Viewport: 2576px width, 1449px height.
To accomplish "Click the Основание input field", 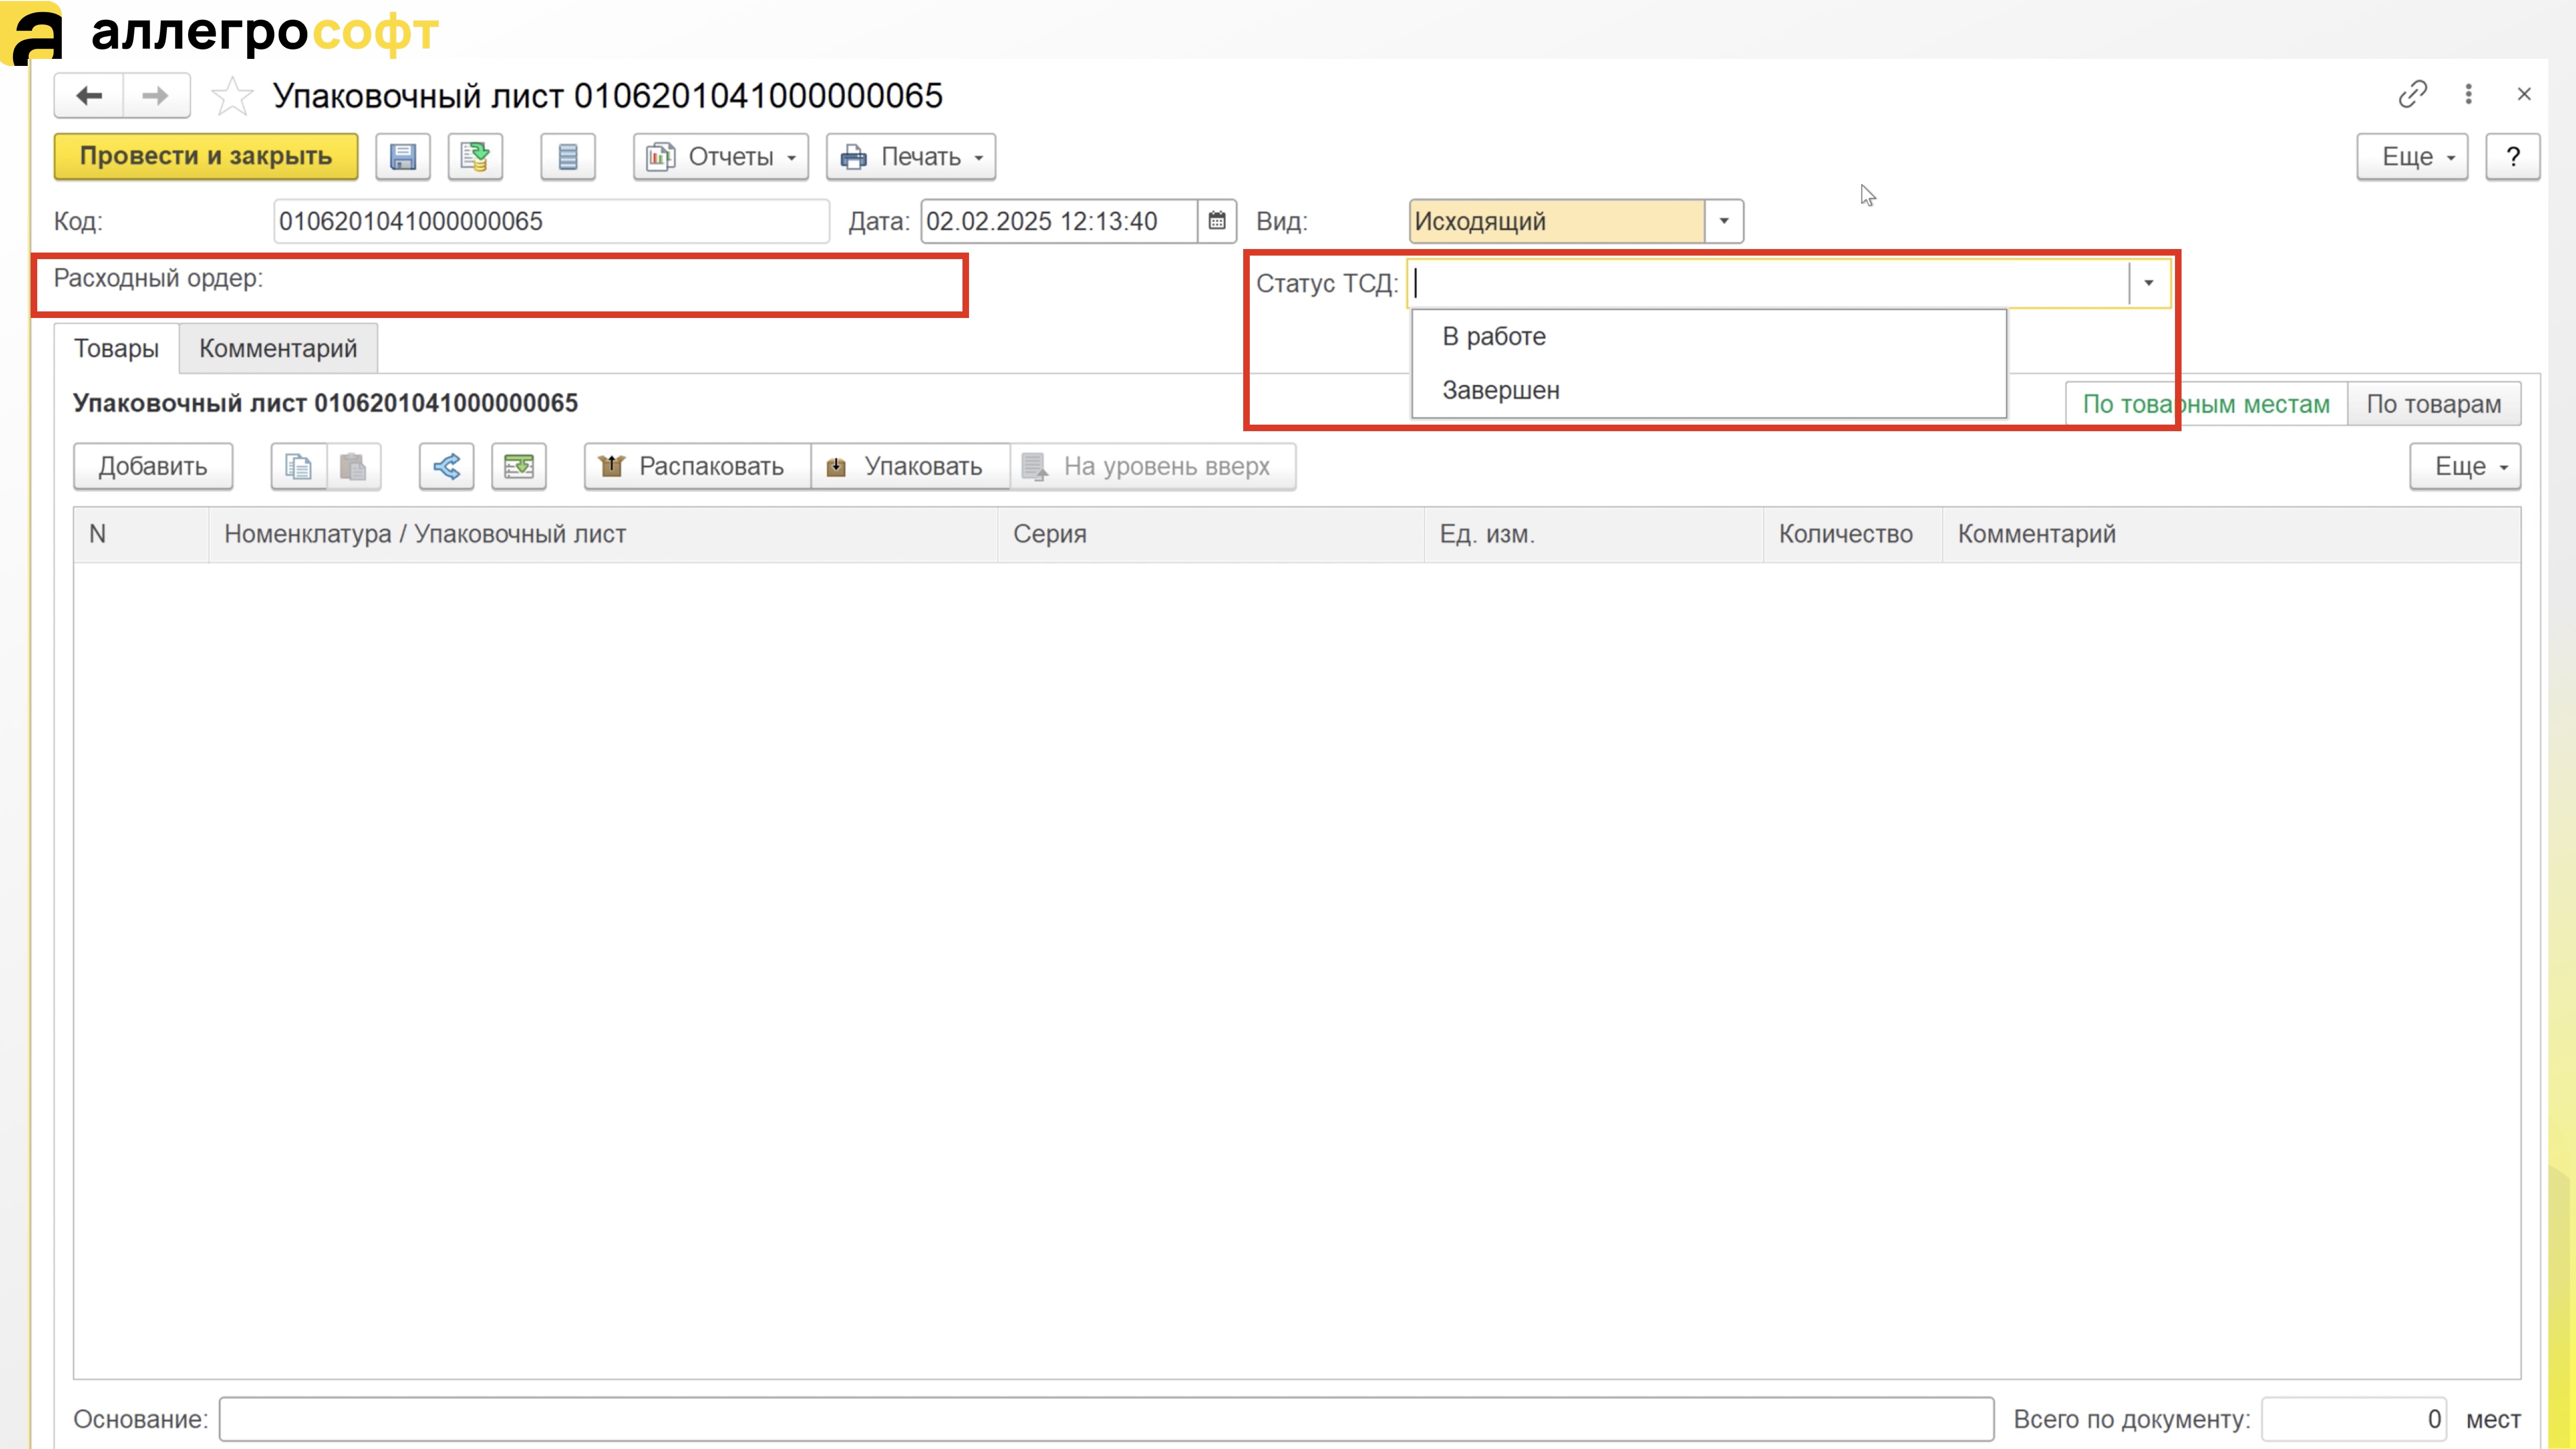I will (1106, 1419).
